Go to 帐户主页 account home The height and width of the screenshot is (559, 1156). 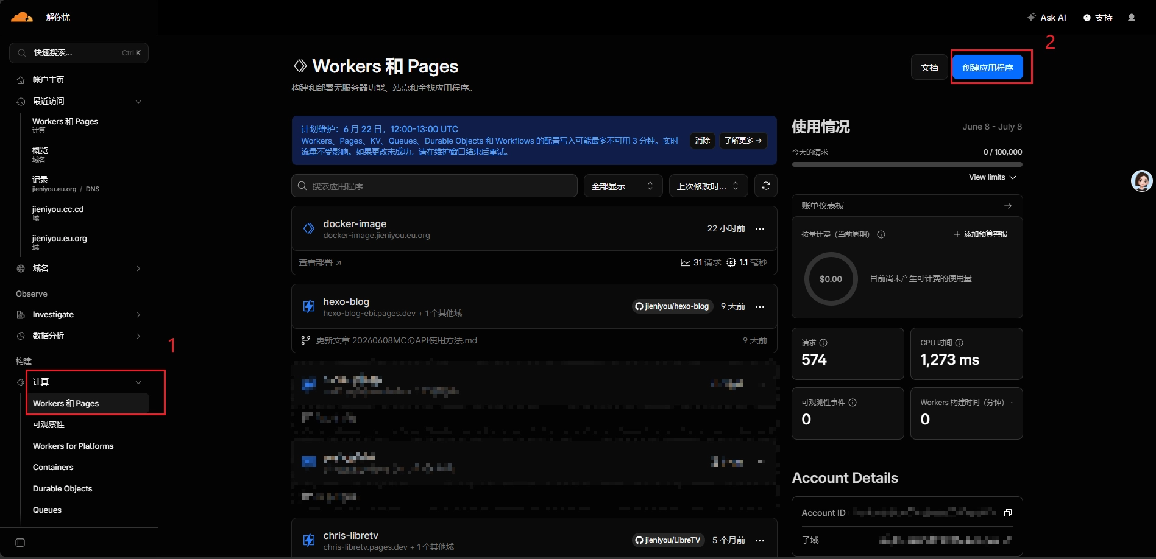(x=48, y=80)
